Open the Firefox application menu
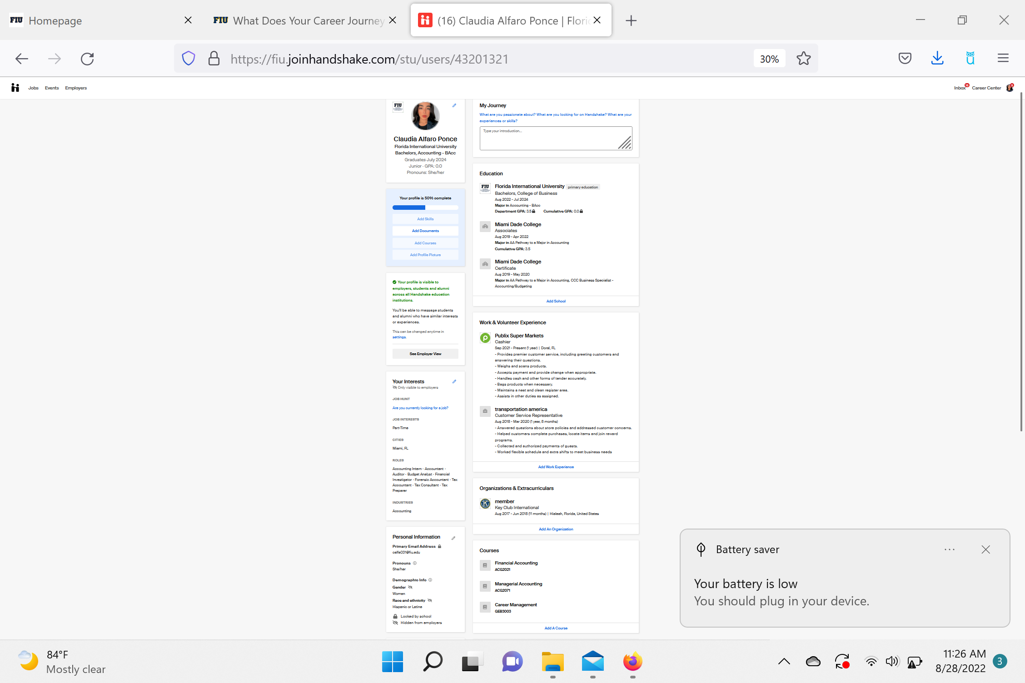Screen dimensions: 1025x683 pos(1003,58)
